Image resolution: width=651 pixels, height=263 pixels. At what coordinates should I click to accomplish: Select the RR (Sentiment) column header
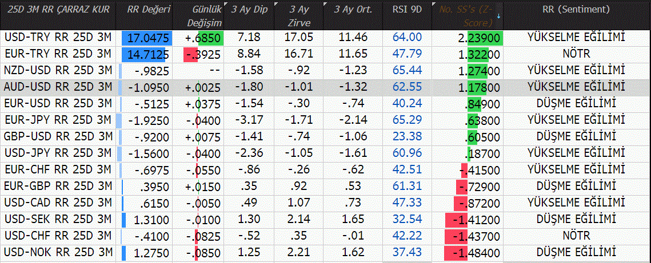[576, 9]
